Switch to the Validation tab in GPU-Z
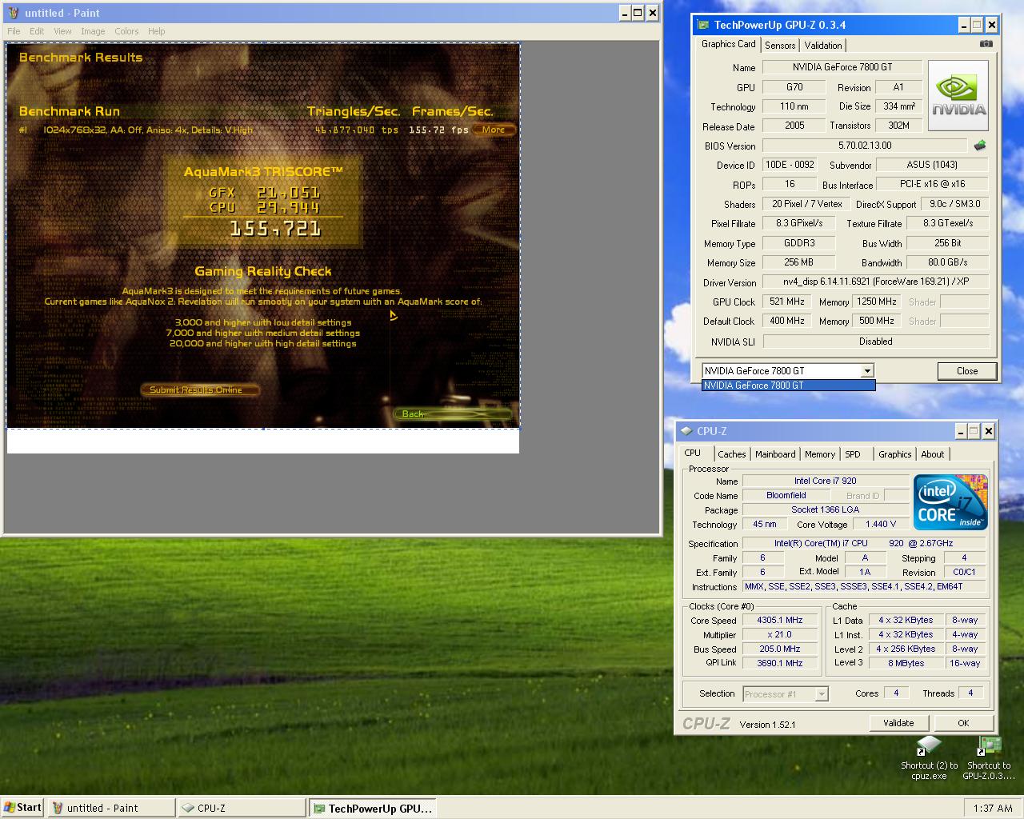This screenshot has height=819, width=1024. tap(823, 46)
